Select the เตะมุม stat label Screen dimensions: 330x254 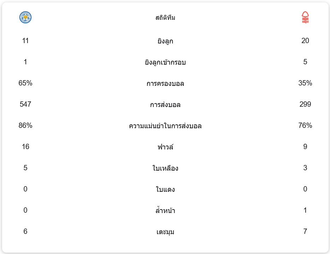165,232
